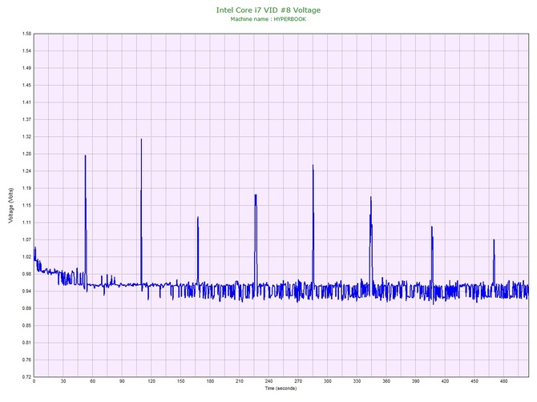537x402 pixels.
Task: Click the 300 seconds tick label
Action: tap(328, 381)
